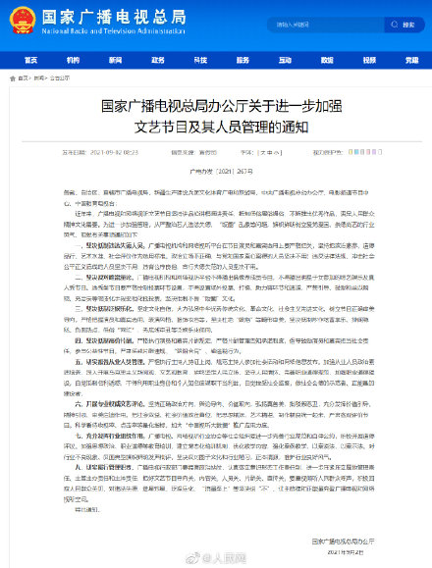Viewport: 432px width, 568px height.
Task: Click the bold heading of paragraph 八
Action: pos(104,467)
